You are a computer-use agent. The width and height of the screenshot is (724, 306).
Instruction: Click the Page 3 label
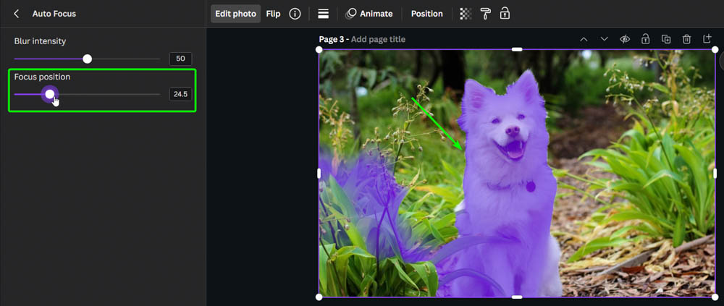pyautogui.click(x=332, y=39)
